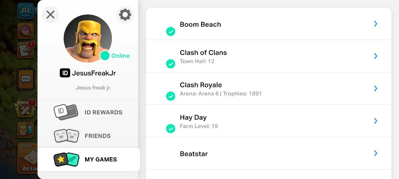This screenshot has width=399, height=179.
Task: Click the My Games star icon
Action: (x=61, y=159)
